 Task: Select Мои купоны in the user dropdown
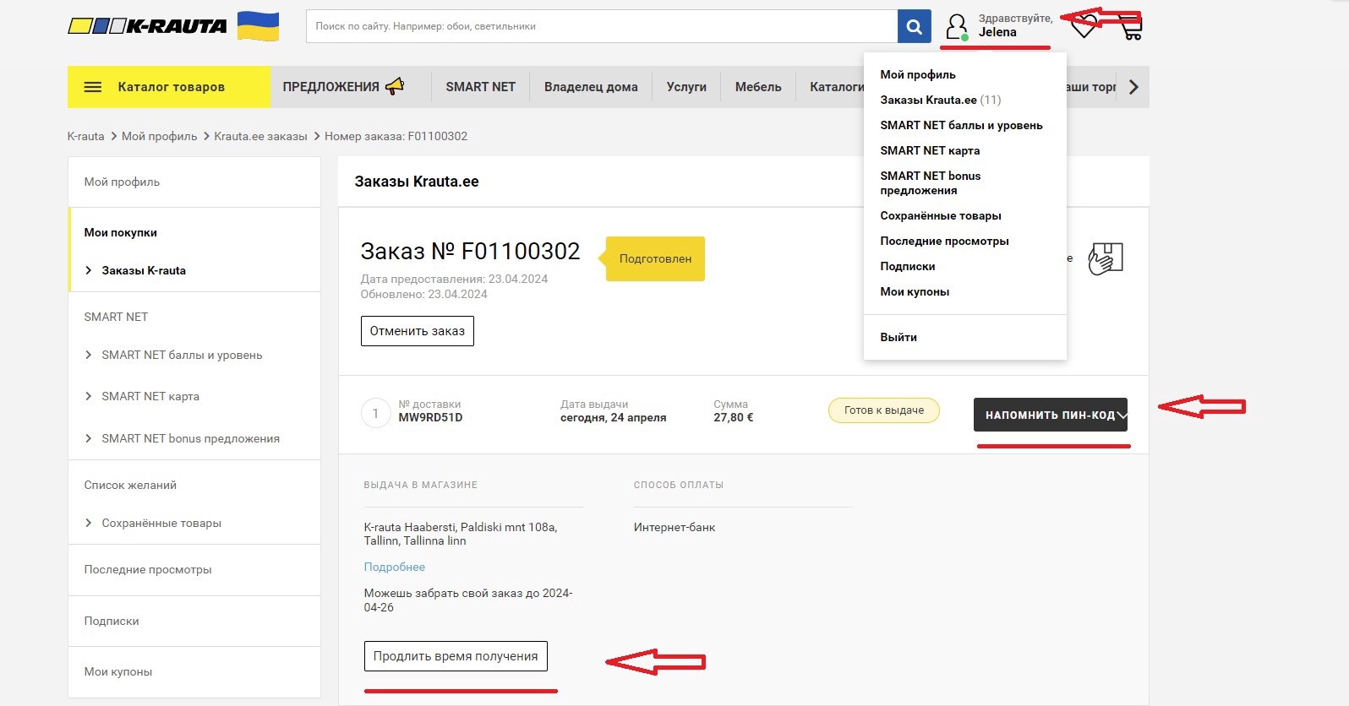[x=915, y=291]
